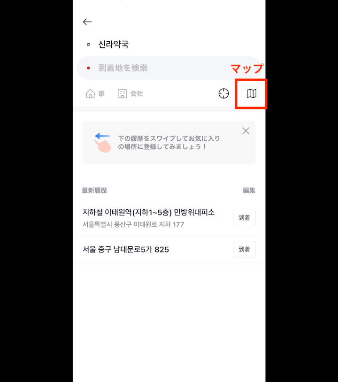
Task: Choose the 会社 shortcut label
Action: (x=137, y=93)
